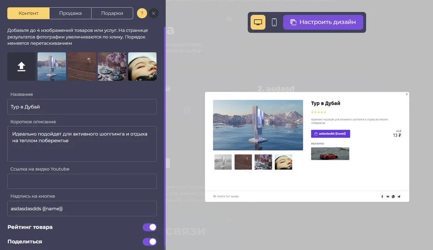Click the Ссылка на видео Youtube field
This screenshot has height=250, width=433.
tap(82, 181)
